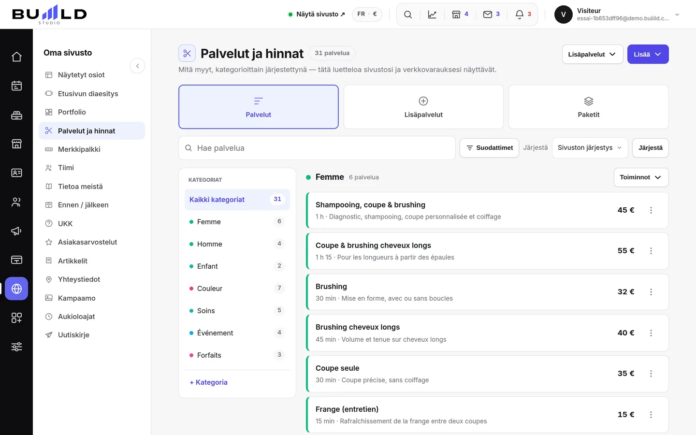Filter by the Forfaits category
Screen dimensions: 696x435
coord(237,355)
